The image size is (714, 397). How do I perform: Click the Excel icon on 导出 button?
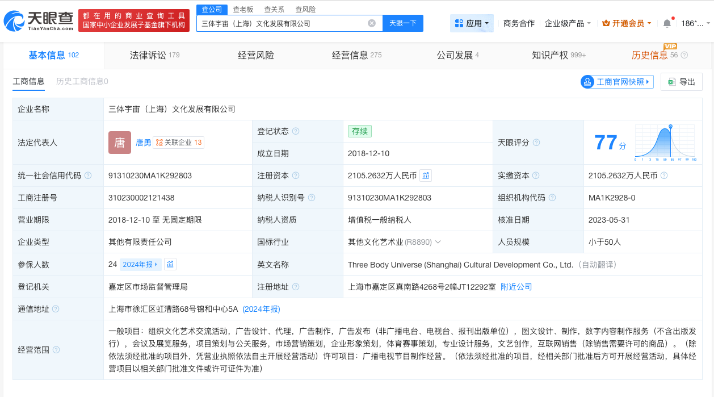click(672, 82)
